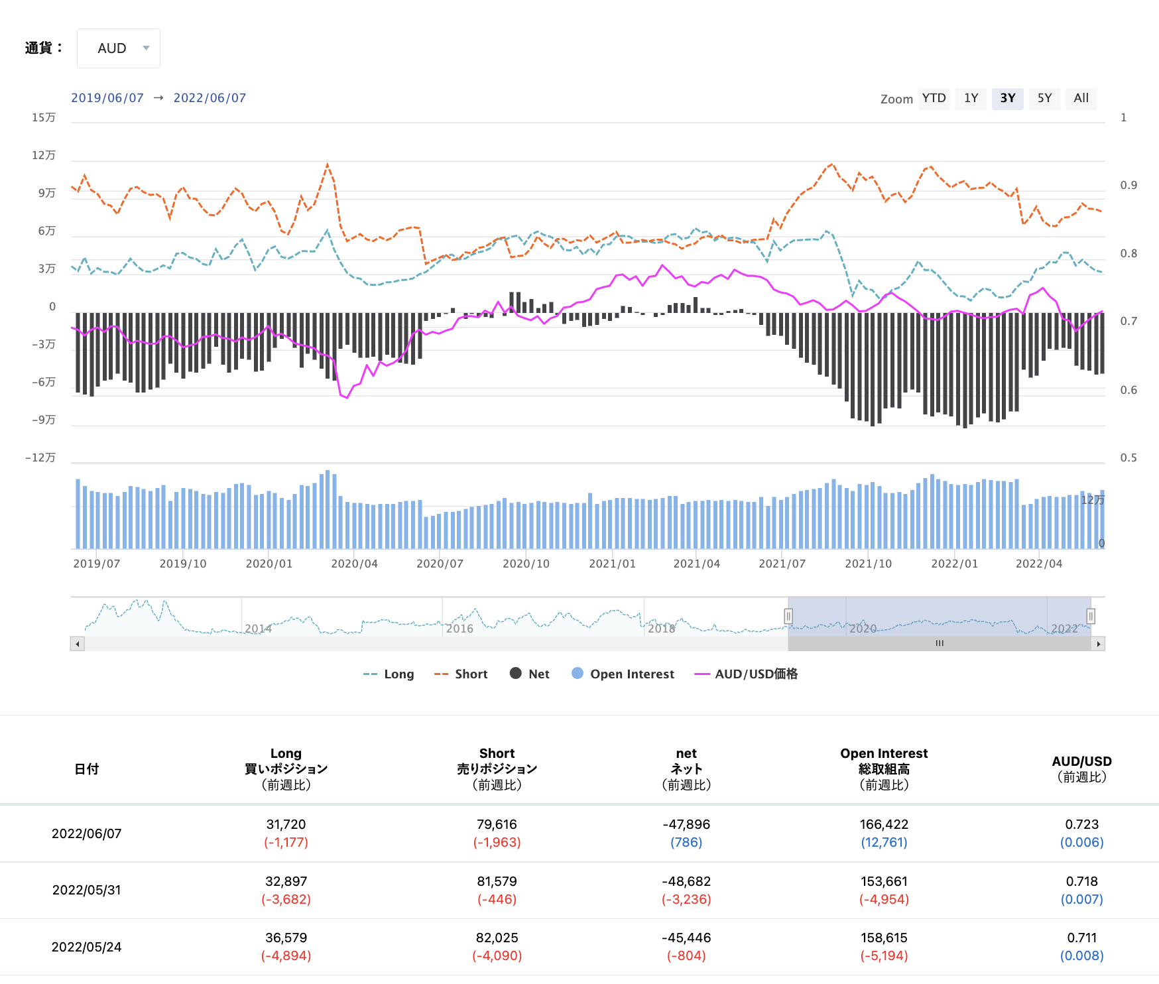Viewport: 1159px width, 984px height.
Task: Click the short value 81,579
Action: click(497, 882)
